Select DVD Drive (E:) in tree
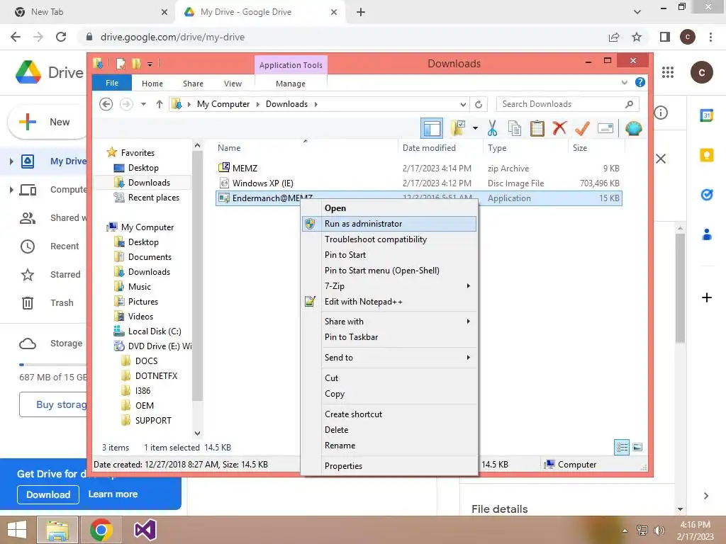The image size is (726, 544). click(152, 346)
